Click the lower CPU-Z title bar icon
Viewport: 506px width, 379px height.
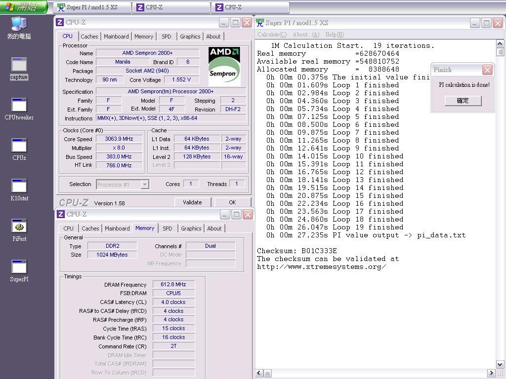tap(60, 214)
